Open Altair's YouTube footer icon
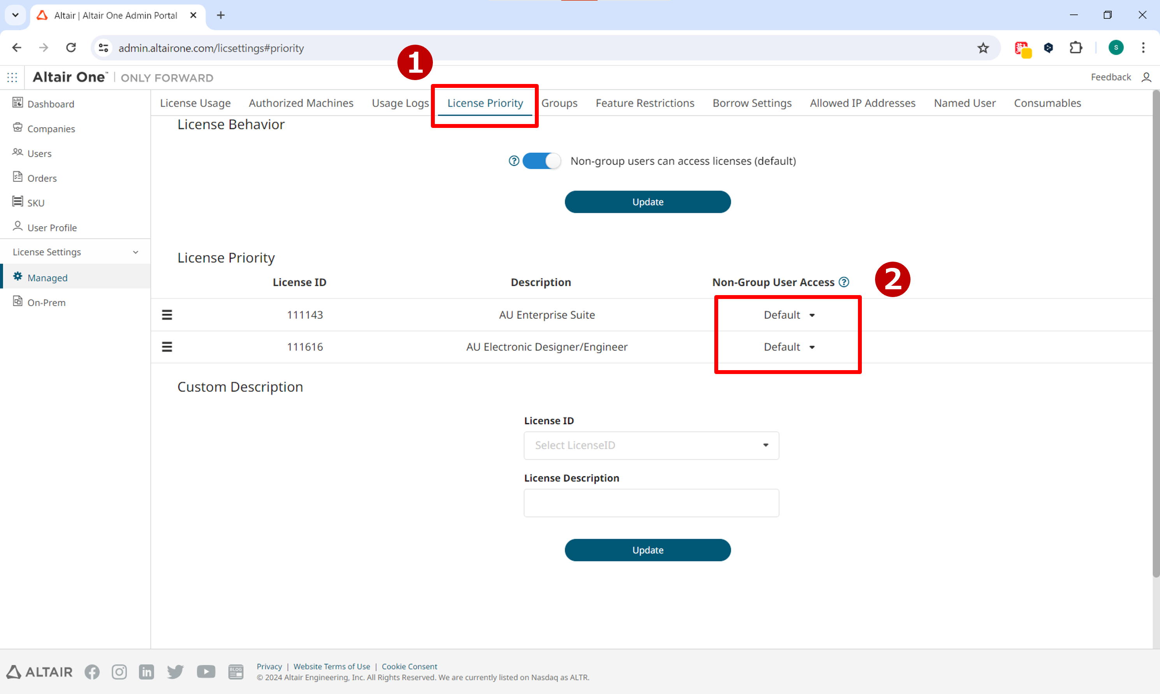The width and height of the screenshot is (1160, 694). [206, 671]
